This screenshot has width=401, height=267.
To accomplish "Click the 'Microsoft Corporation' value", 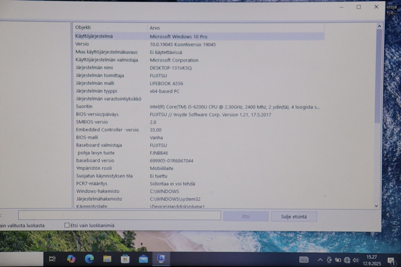I will 174,60.
